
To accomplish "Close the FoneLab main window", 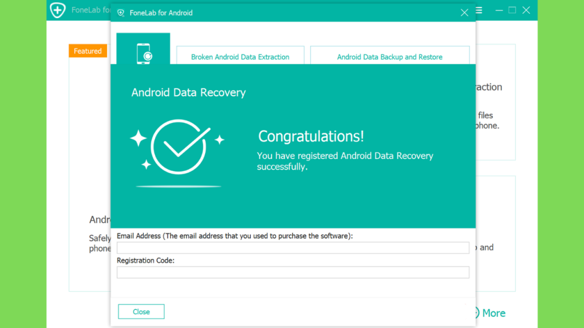I will coord(526,10).
